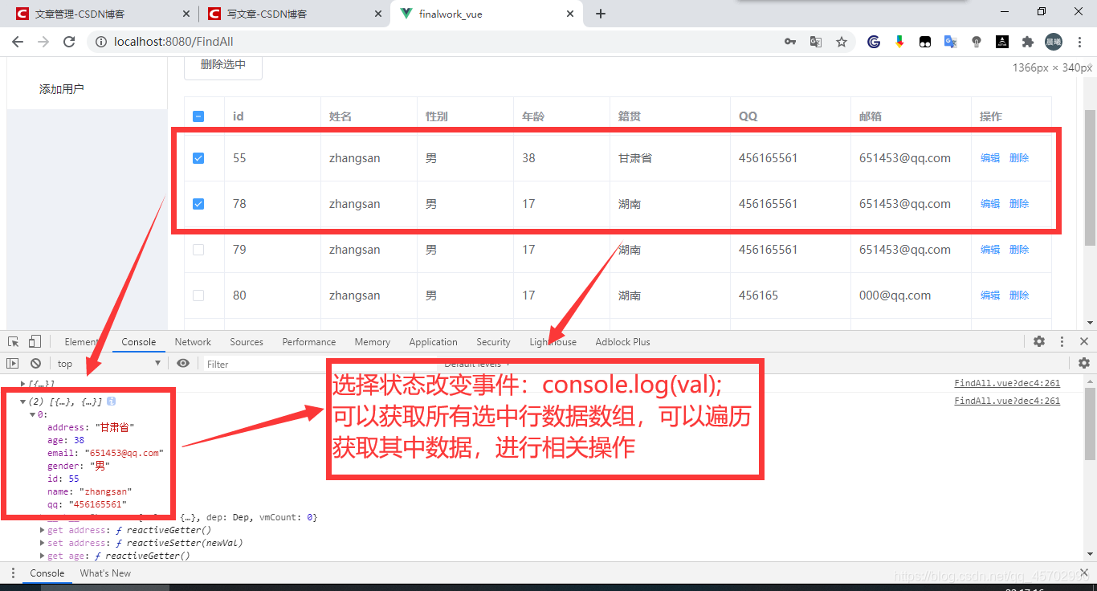Open the Application panel in DevTools
Screen dimensions: 1097x591
point(433,341)
